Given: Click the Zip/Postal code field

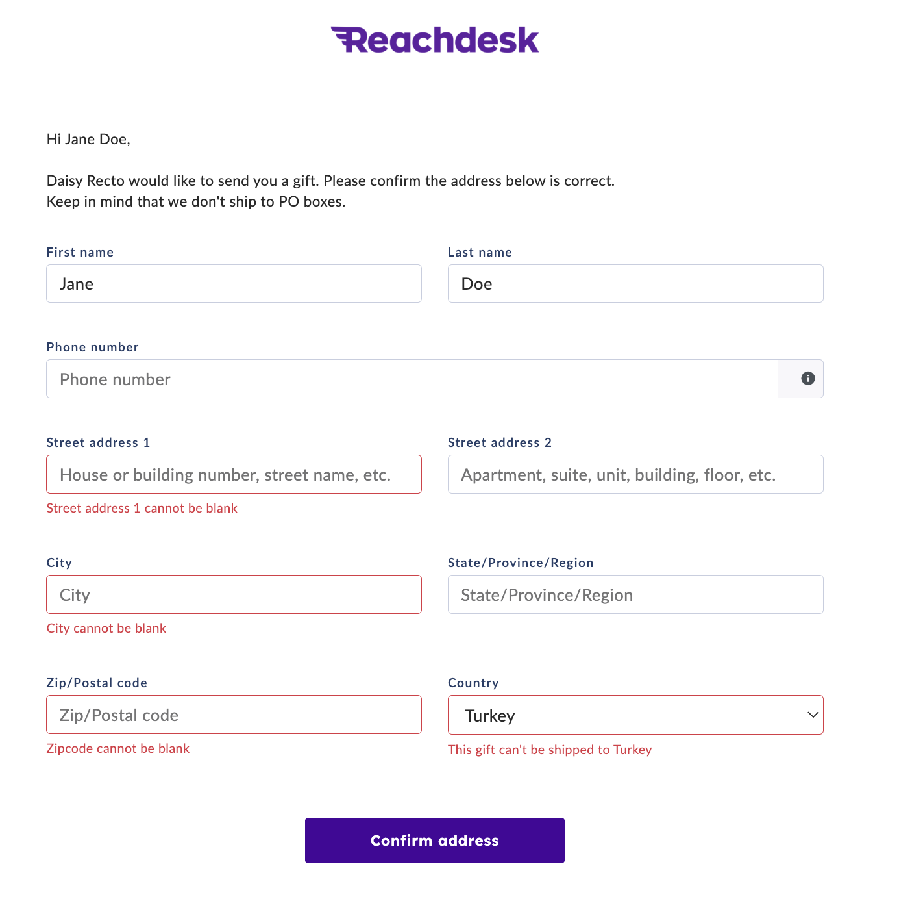Looking at the screenshot, I should pyautogui.click(x=234, y=715).
